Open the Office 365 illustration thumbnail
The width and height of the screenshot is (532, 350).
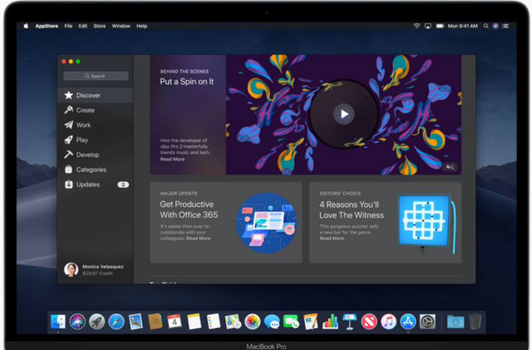click(266, 223)
